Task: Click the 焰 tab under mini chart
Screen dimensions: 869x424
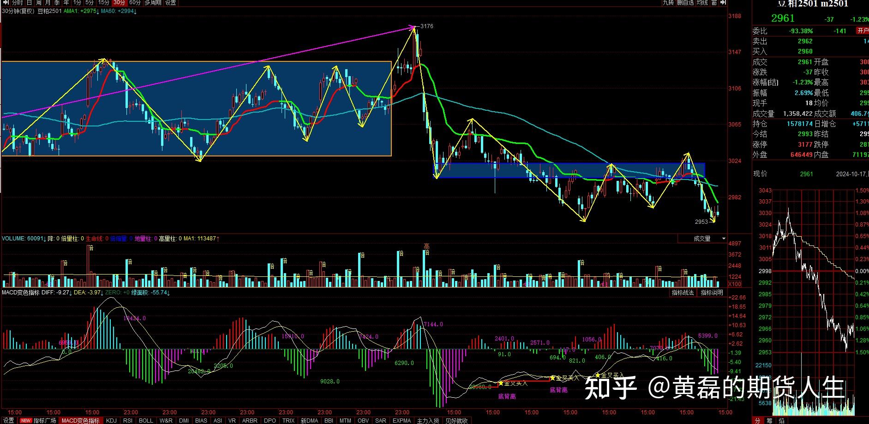Action: tap(781, 421)
